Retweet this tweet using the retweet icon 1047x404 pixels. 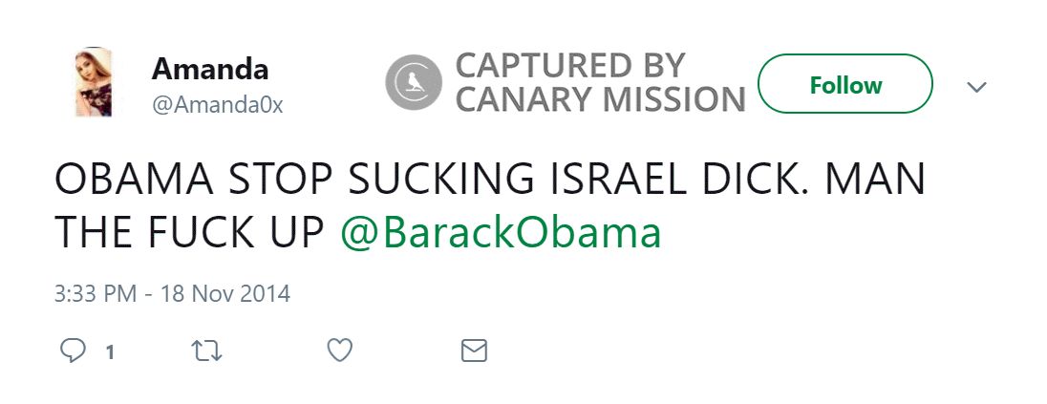coord(207,351)
